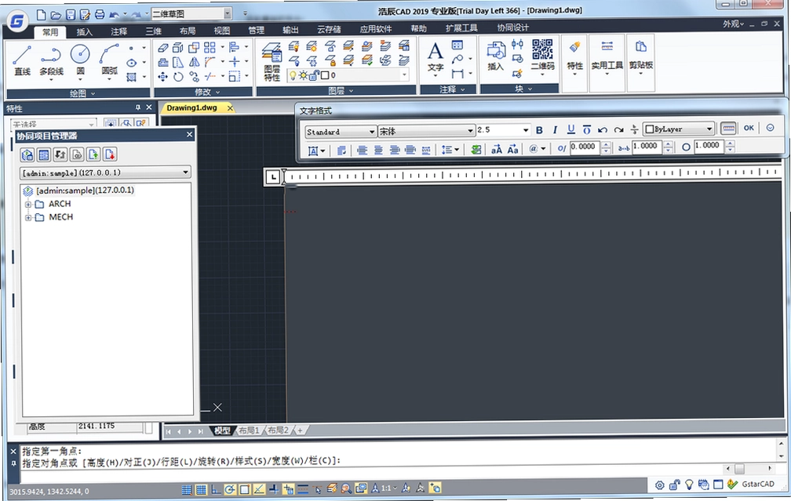Viewport: 791px width, 501px height.
Task: Click the save icon in quick access toolbar
Action: 71,15
